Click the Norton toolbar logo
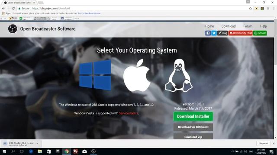Viewport: 277px width, 155px height. pyautogui.click(x=13, y=18)
